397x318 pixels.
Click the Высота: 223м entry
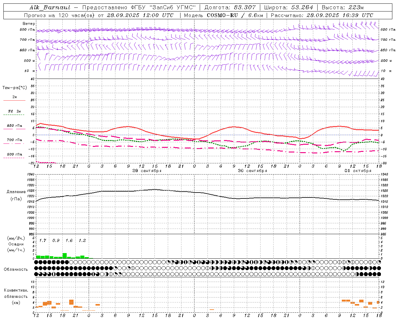(342, 7)
